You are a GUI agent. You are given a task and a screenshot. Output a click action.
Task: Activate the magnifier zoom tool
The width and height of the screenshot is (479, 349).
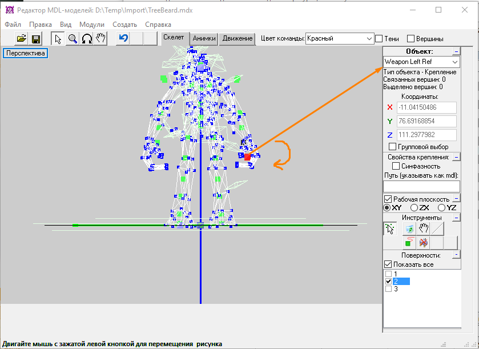click(x=73, y=38)
